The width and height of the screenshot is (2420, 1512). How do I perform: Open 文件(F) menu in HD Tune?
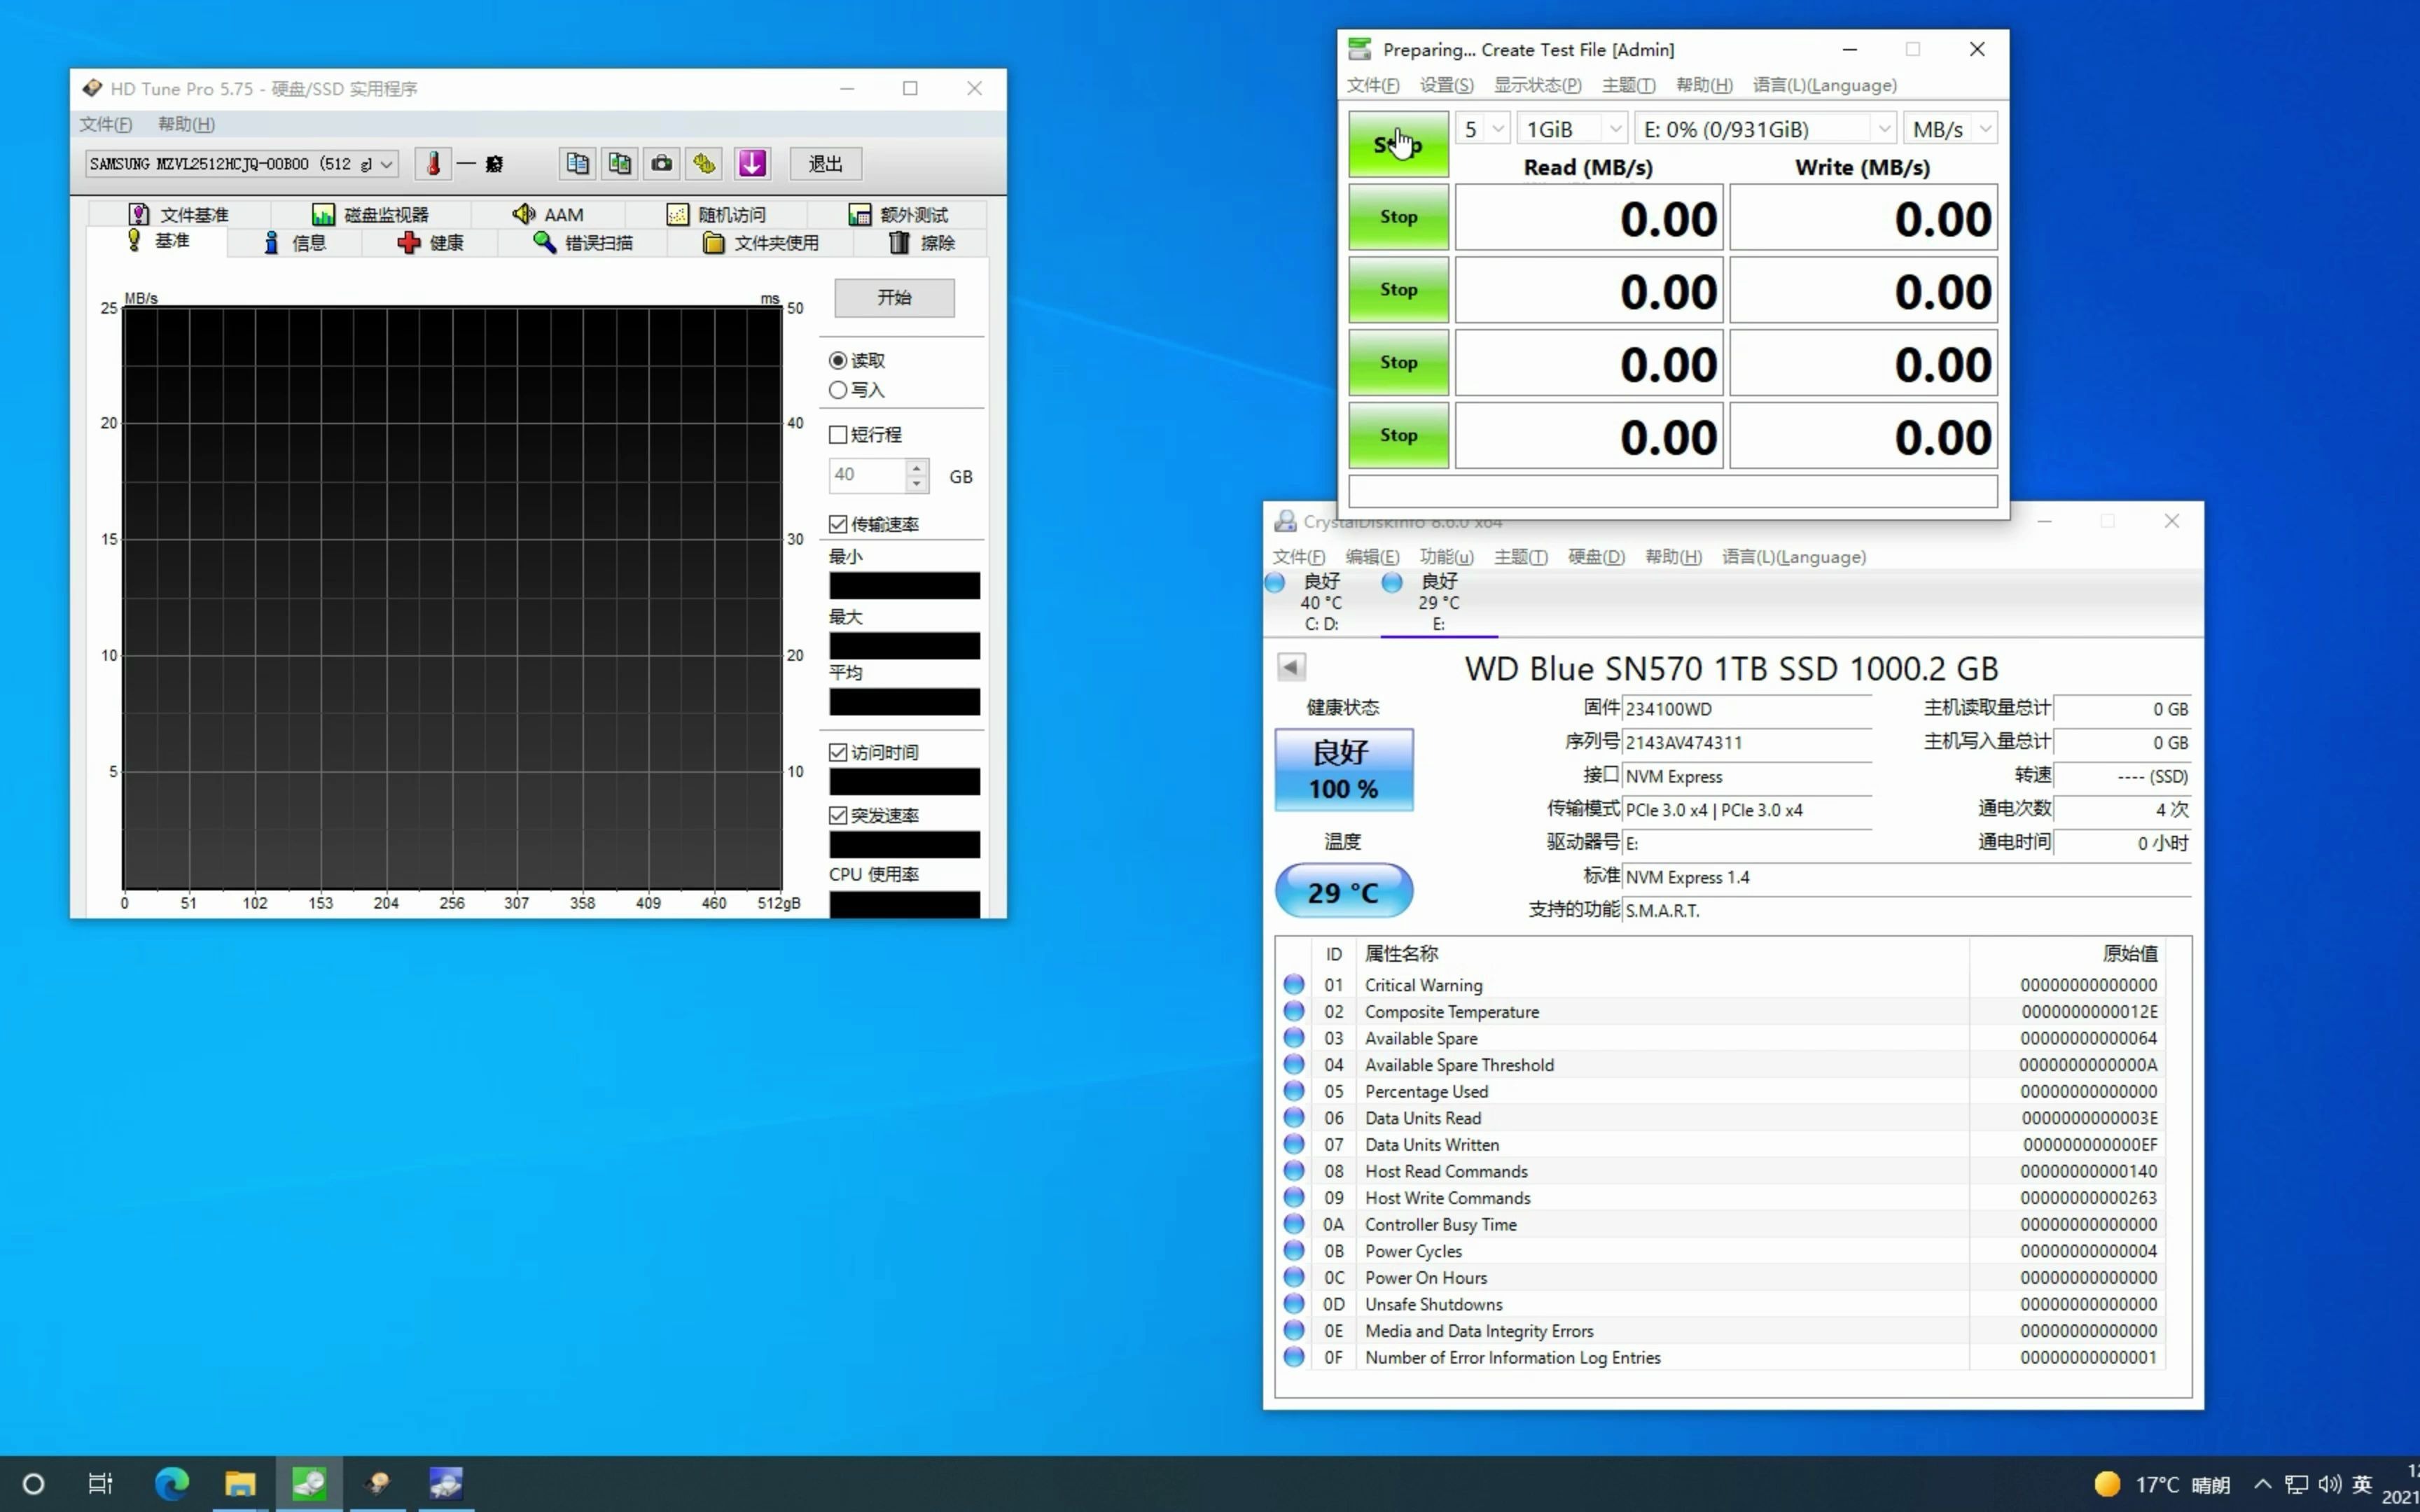coord(106,124)
